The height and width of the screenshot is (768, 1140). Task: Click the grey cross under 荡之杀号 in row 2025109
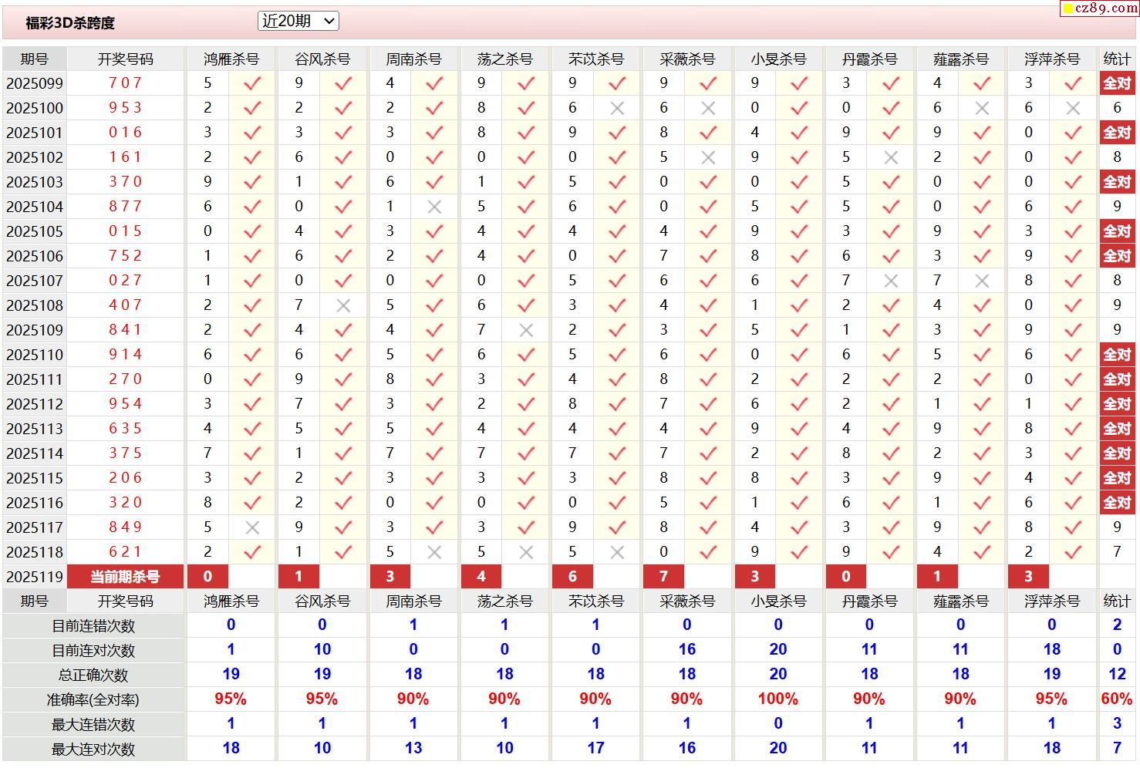click(526, 331)
